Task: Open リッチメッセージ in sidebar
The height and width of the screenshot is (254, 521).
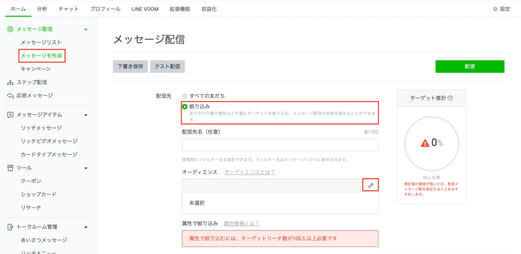Action: (x=41, y=128)
